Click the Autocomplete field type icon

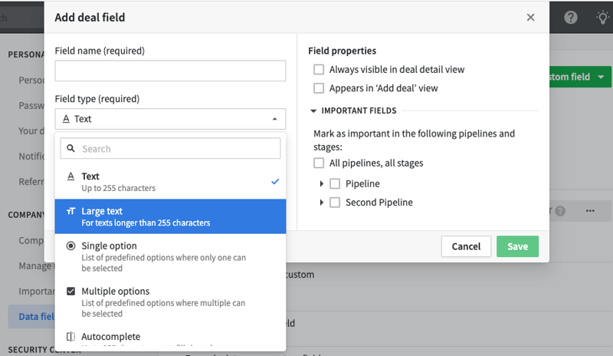pyautogui.click(x=70, y=337)
